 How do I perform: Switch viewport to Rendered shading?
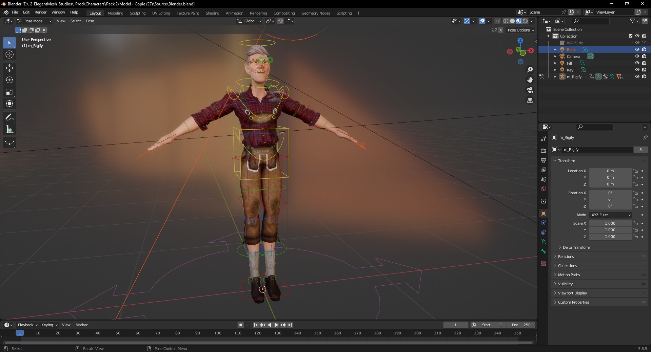coord(525,21)
